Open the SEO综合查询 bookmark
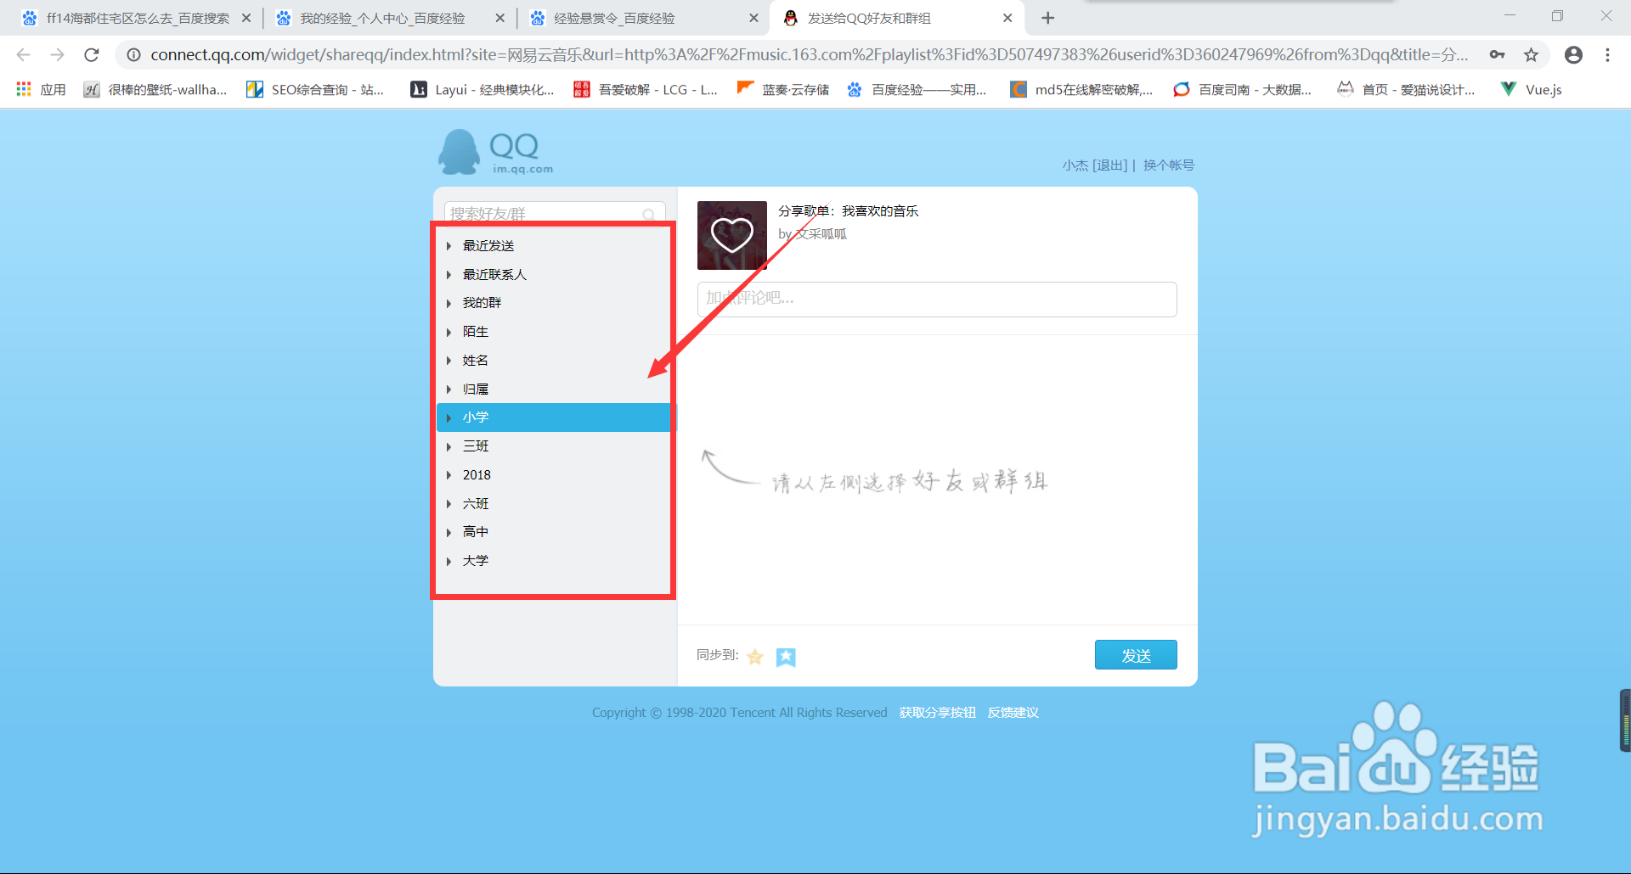Screen dimensions: 1631x874 click(x=315, y=89)
